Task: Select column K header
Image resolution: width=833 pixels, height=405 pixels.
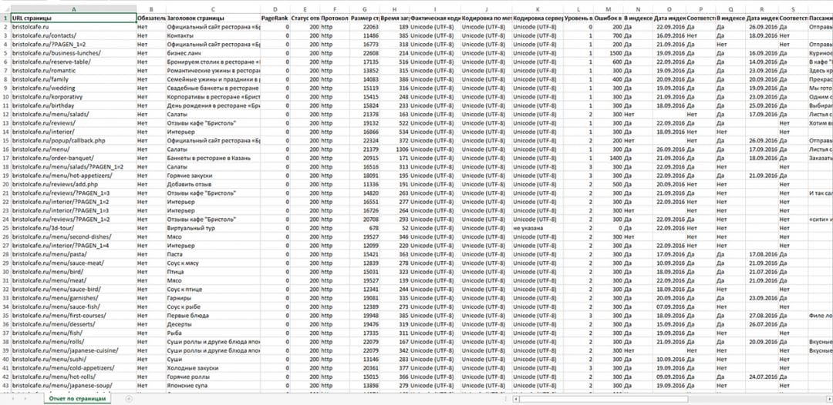Action: pyautogui.click(x=537, y=9)
